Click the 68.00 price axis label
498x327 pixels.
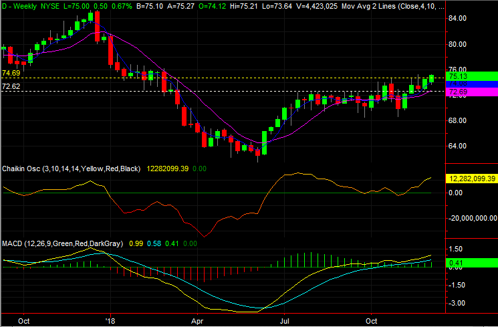coord(457,120)
